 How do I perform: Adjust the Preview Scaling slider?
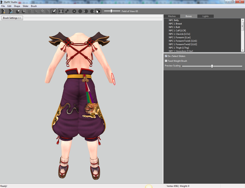[212, 66]
